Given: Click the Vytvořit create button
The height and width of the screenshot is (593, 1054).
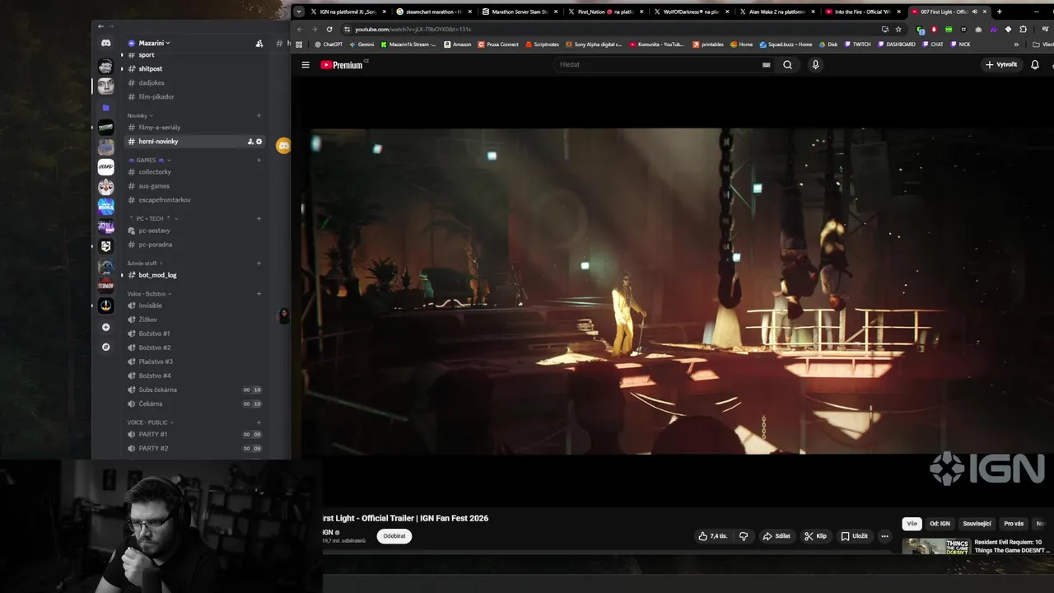Looking at the screenshot, I should click(x=1001, y=64).
